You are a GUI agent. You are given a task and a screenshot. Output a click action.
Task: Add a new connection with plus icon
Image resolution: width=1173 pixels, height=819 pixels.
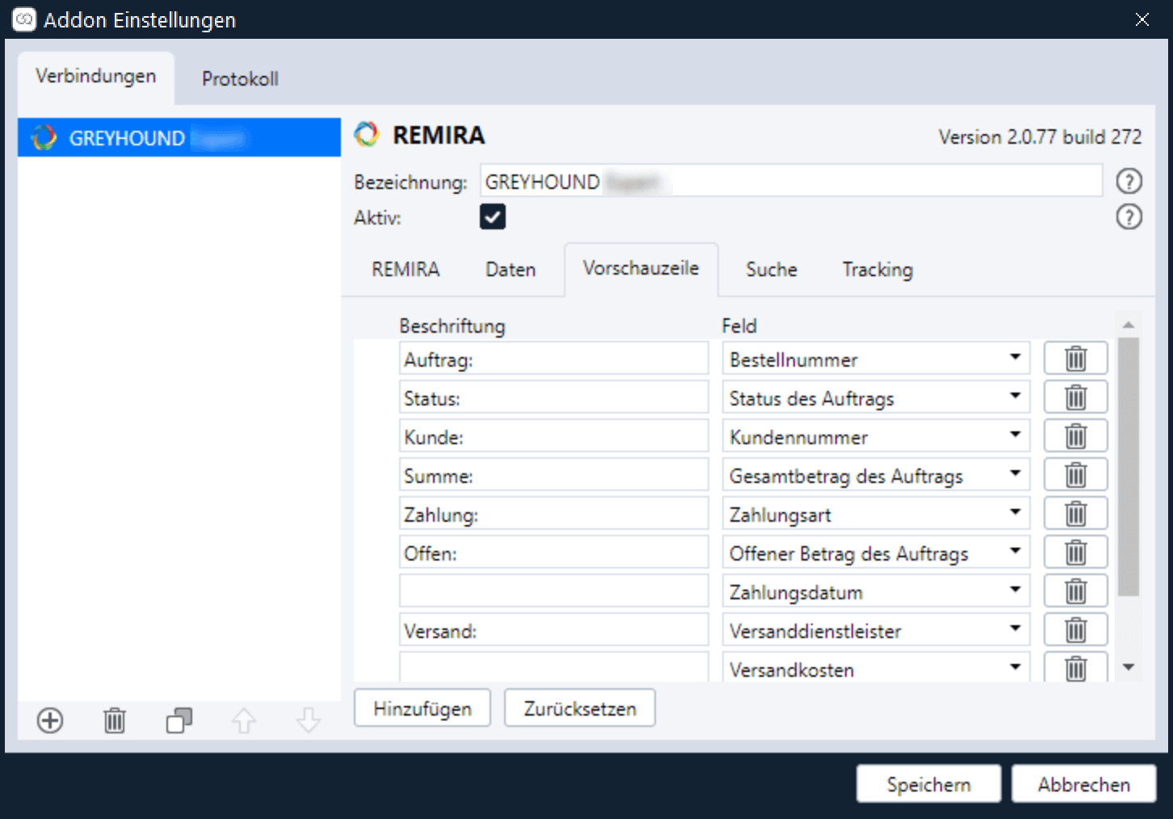pos(50,720)
